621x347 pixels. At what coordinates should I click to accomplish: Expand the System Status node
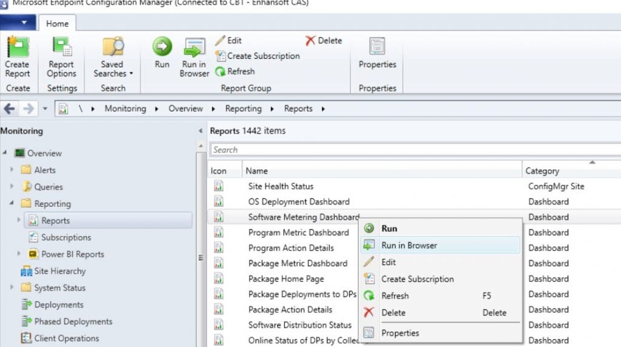pyautogui.click(x=12, y=287)
